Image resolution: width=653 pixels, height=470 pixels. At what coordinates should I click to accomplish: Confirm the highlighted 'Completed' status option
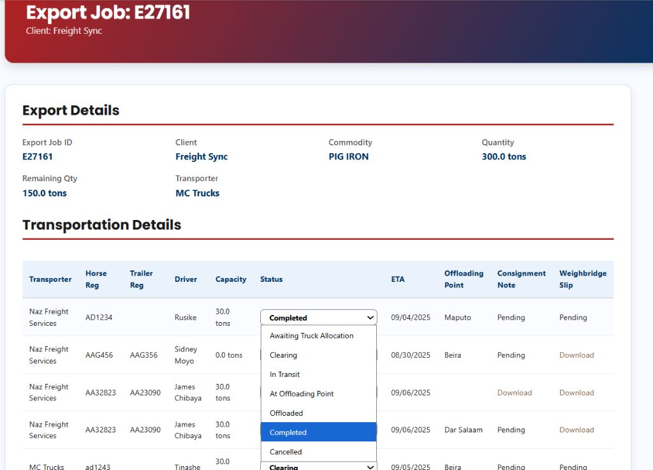tap(288, 432)
